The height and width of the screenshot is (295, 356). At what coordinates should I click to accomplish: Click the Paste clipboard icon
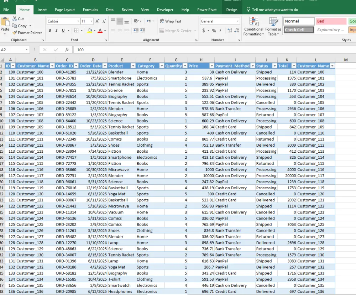pyautogui.click(x=5, y=22)
